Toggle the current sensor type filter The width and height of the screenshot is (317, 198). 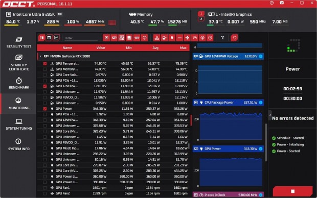click(179, 38)
